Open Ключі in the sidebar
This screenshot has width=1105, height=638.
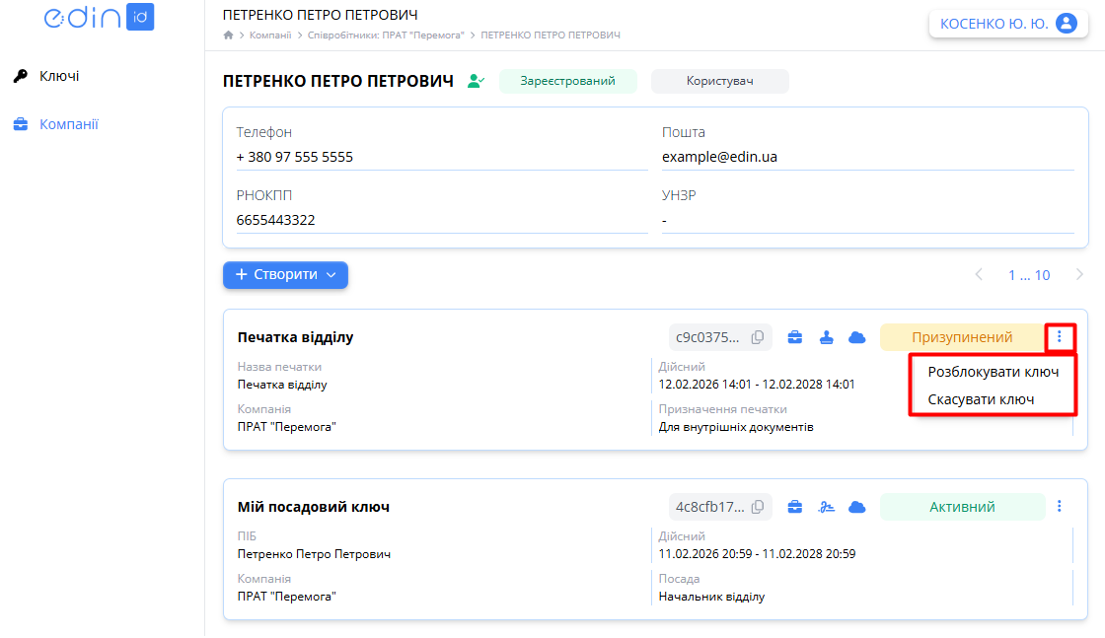click(x=58, y=76)
